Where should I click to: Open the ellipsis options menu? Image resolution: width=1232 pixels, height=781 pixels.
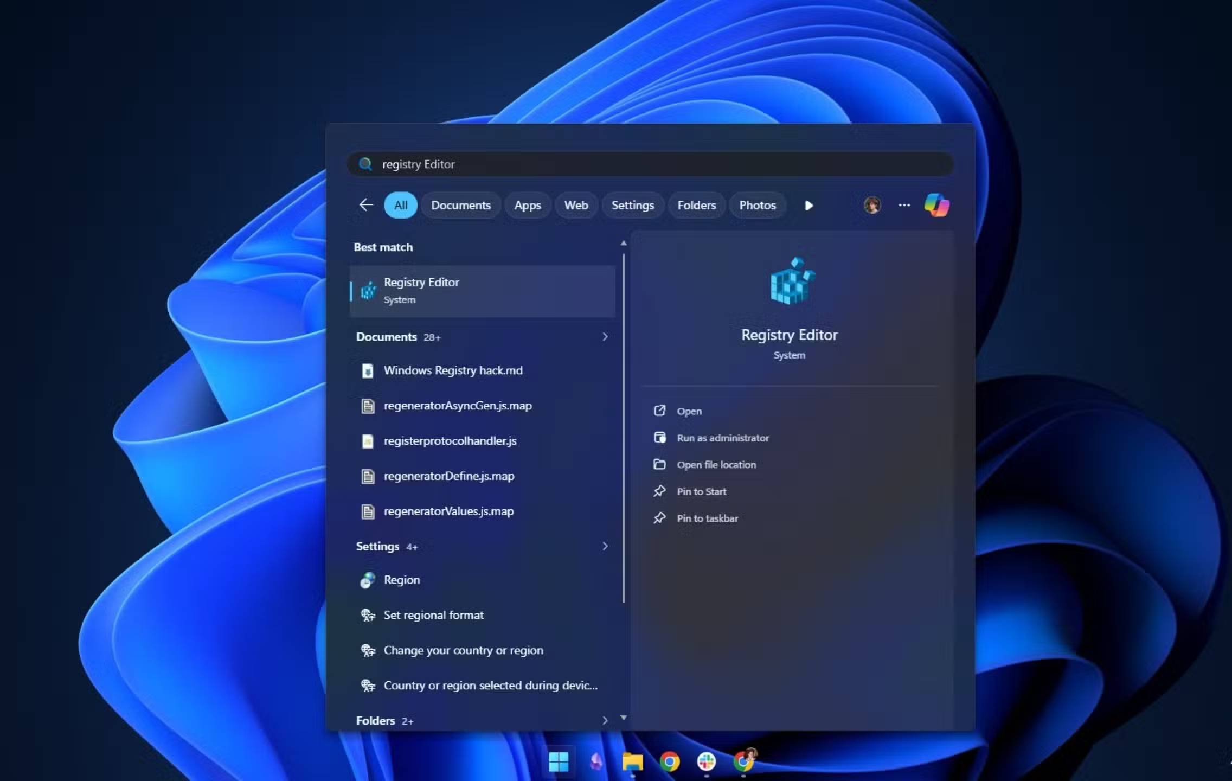click(x=904, y=205)
